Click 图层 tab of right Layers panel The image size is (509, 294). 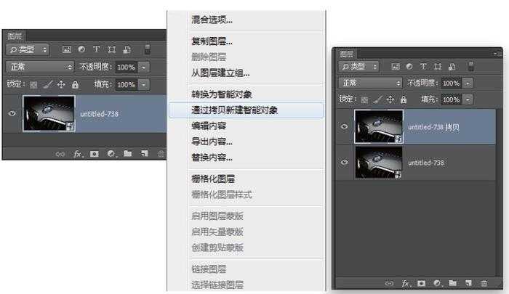pyautogui.click(x=346, y=54)
